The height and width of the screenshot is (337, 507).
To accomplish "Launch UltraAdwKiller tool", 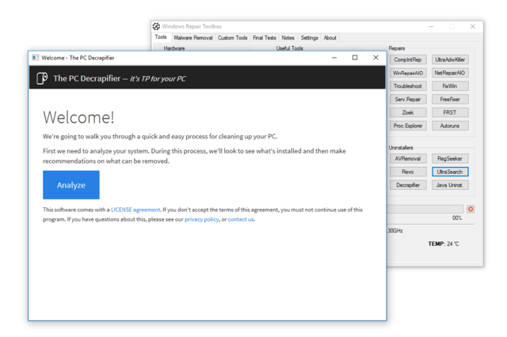I will pyautogui.click(x=450, y=59).
